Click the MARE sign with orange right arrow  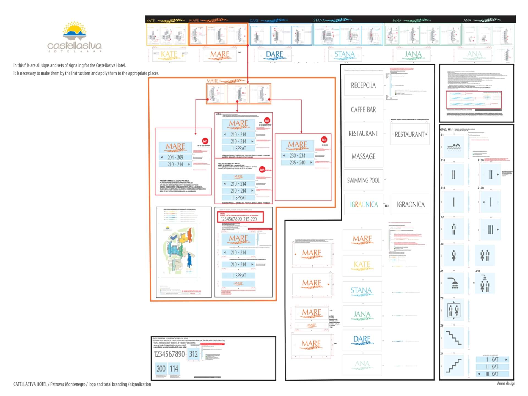coord(312,284)
